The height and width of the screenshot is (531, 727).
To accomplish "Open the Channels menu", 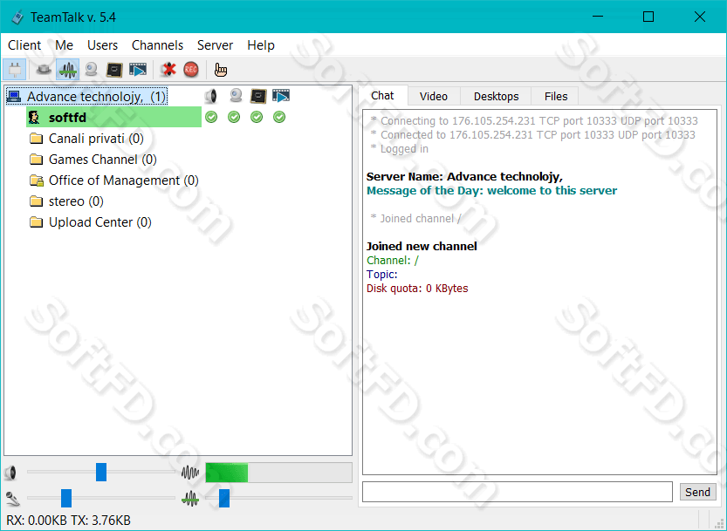I will click(x=158, y=45).
